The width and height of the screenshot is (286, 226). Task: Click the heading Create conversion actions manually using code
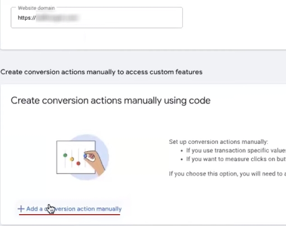coord(111,101)
